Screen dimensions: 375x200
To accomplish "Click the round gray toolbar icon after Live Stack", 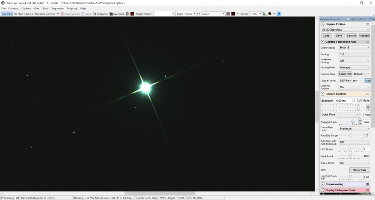I will click(x=127, y=14).
